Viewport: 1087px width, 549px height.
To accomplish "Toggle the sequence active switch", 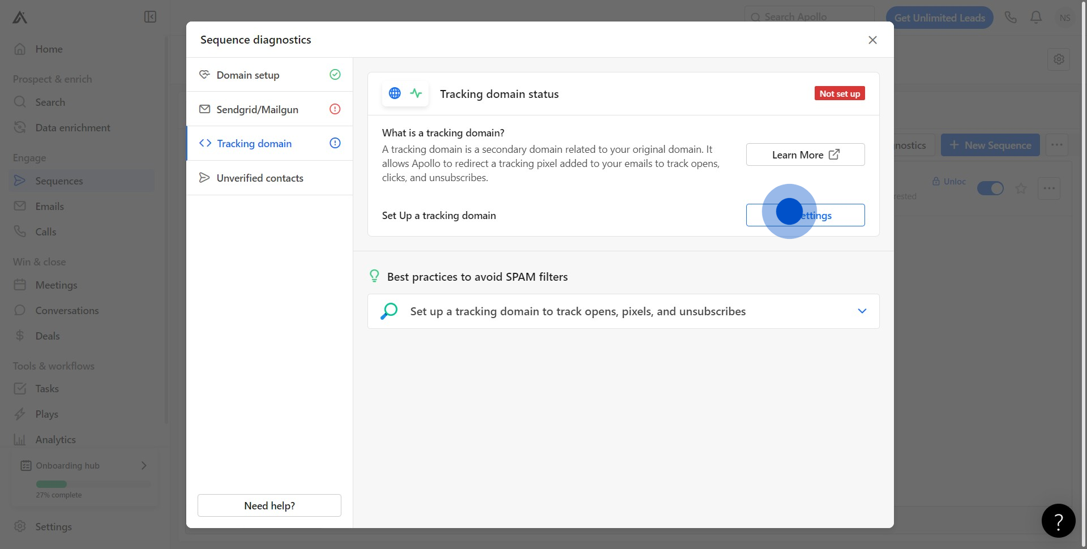I will [990, 188].
